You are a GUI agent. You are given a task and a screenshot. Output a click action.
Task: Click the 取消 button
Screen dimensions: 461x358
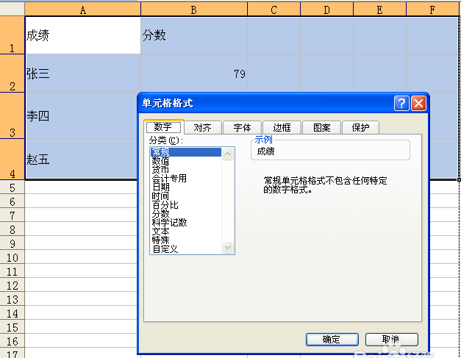[x=391, y=340]
